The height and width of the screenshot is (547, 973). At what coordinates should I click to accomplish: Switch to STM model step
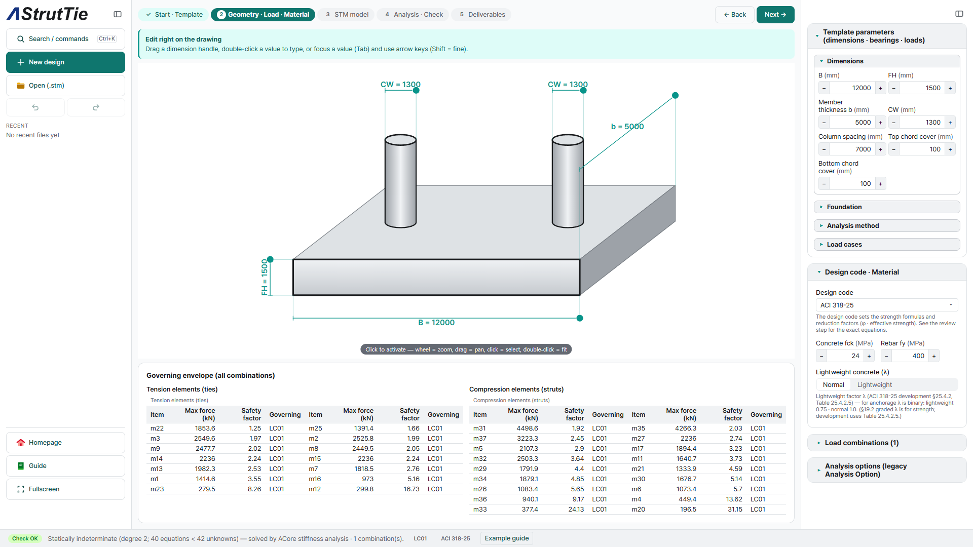pos(347,15)
